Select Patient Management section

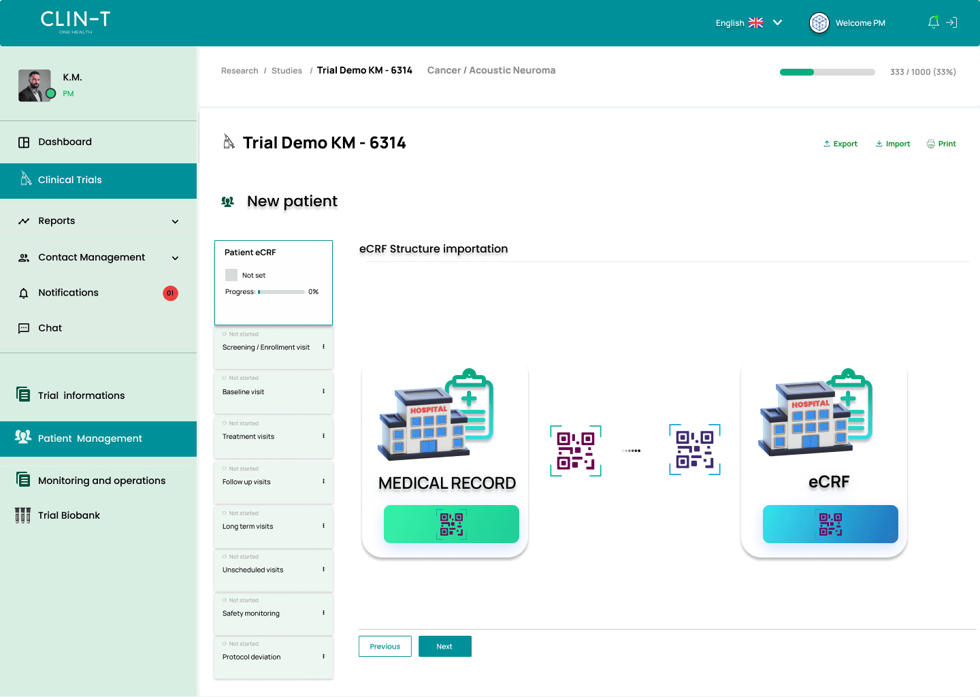98,439
